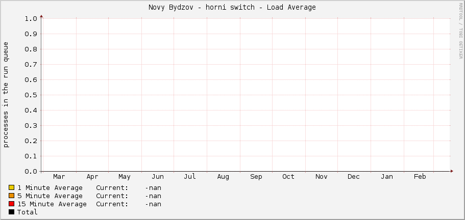Click the '0.8' y-axis value
This screenshot has width=465, height=220.
pyautogui.click(x=31, y=49)
